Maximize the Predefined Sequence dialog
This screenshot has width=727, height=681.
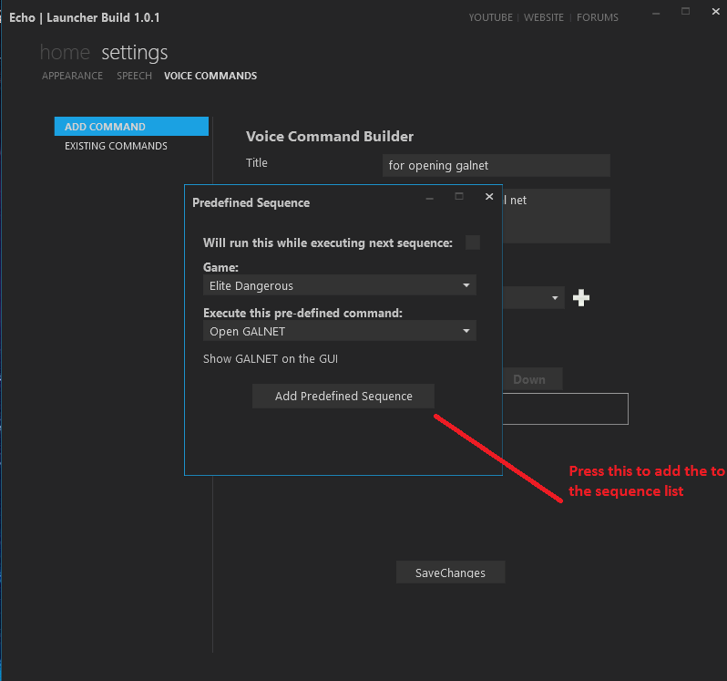(459, 196)
